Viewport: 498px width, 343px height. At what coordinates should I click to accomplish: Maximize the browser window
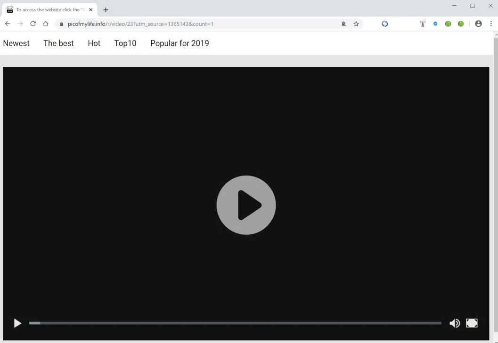[x=472, y=6]
